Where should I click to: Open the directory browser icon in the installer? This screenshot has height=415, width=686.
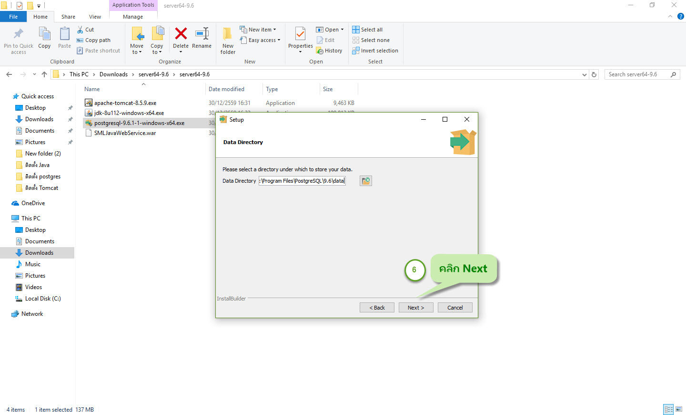365,180
